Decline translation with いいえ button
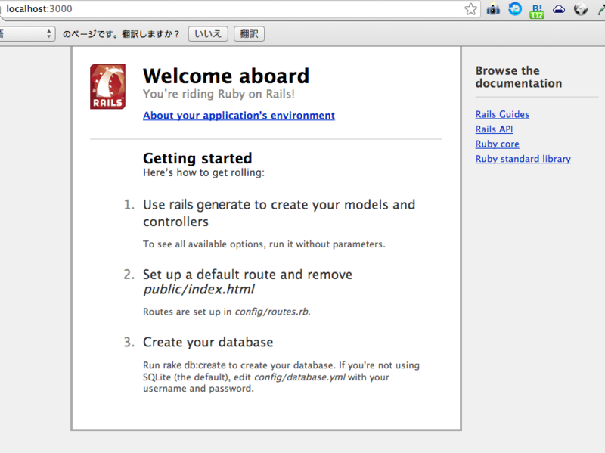The image size is (605, 453). pyautogui.click(x=208, y=34)
